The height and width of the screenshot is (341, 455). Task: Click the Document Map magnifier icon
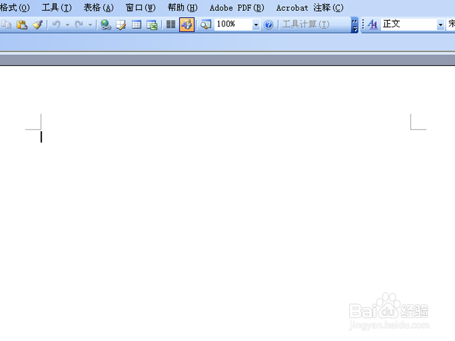206,24
